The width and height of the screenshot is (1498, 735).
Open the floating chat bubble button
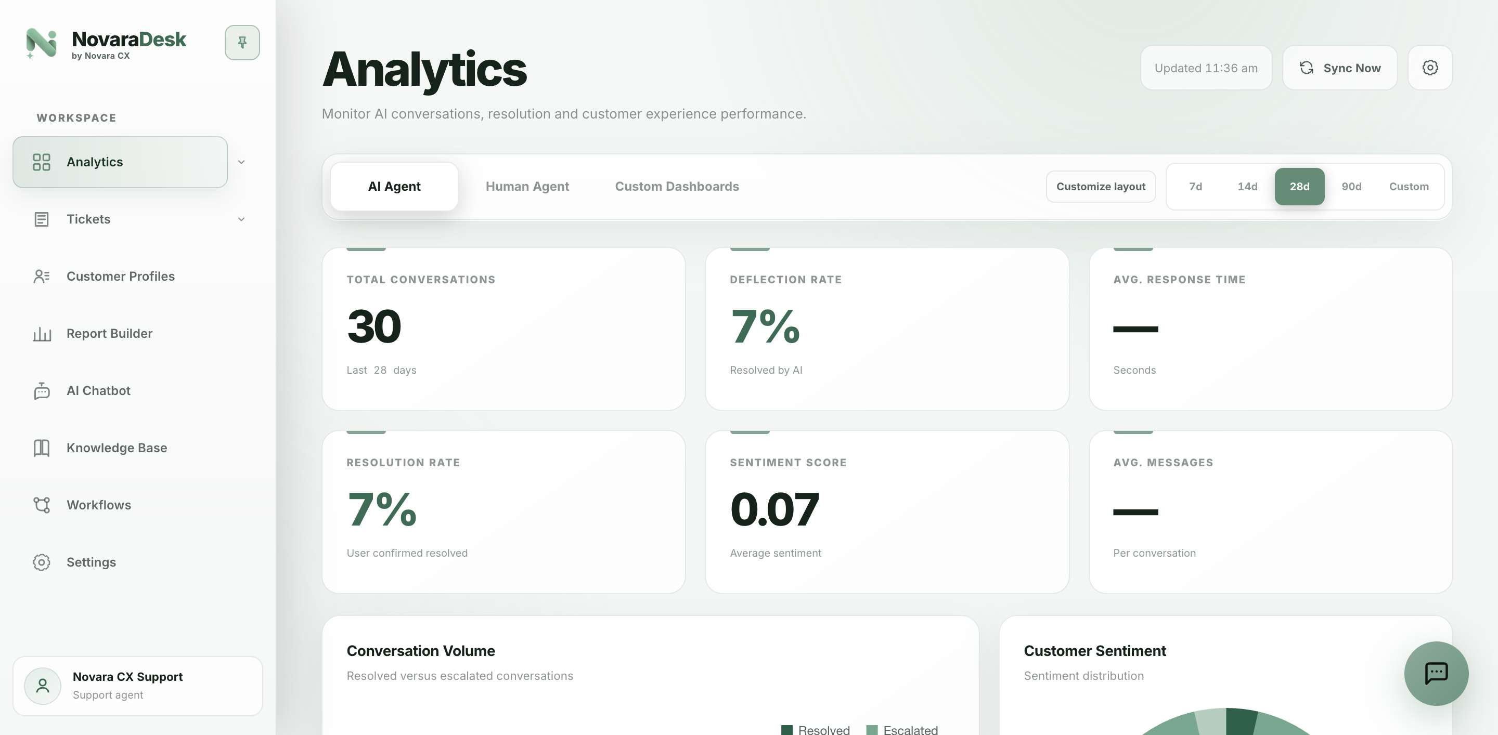1436,674
